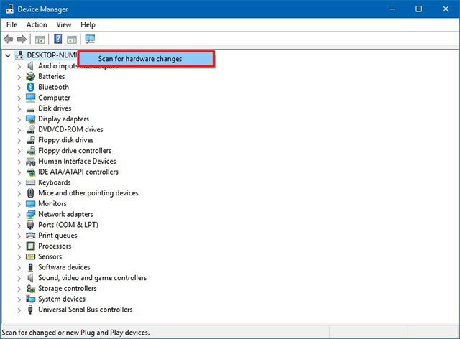Click the Processors category icon
Image resolution: width=460 pixels, height=339 pixels.
pos(30,246)
